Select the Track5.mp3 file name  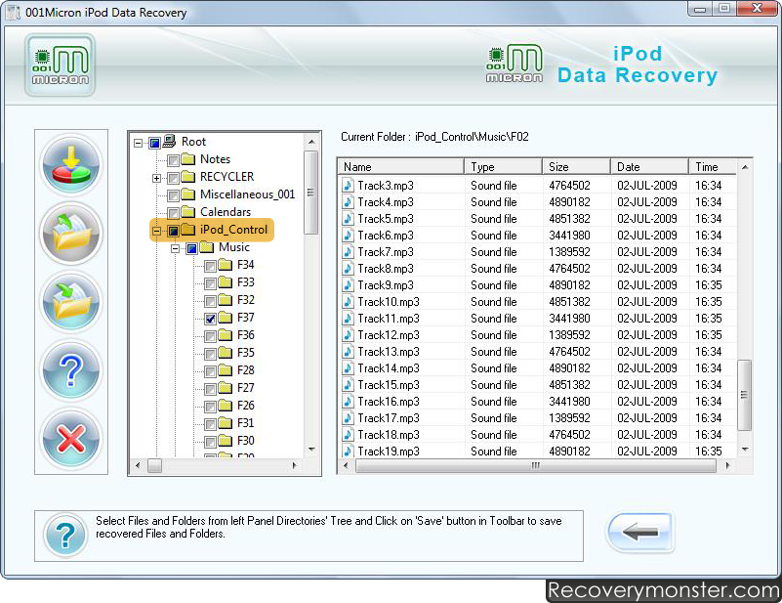(386, 219)
